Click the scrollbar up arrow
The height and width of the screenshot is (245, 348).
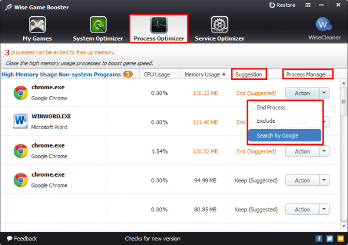point(344,83)
